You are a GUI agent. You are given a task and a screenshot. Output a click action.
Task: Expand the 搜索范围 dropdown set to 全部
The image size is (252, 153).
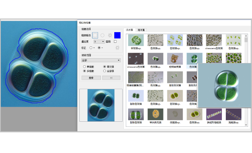[101, 60]
